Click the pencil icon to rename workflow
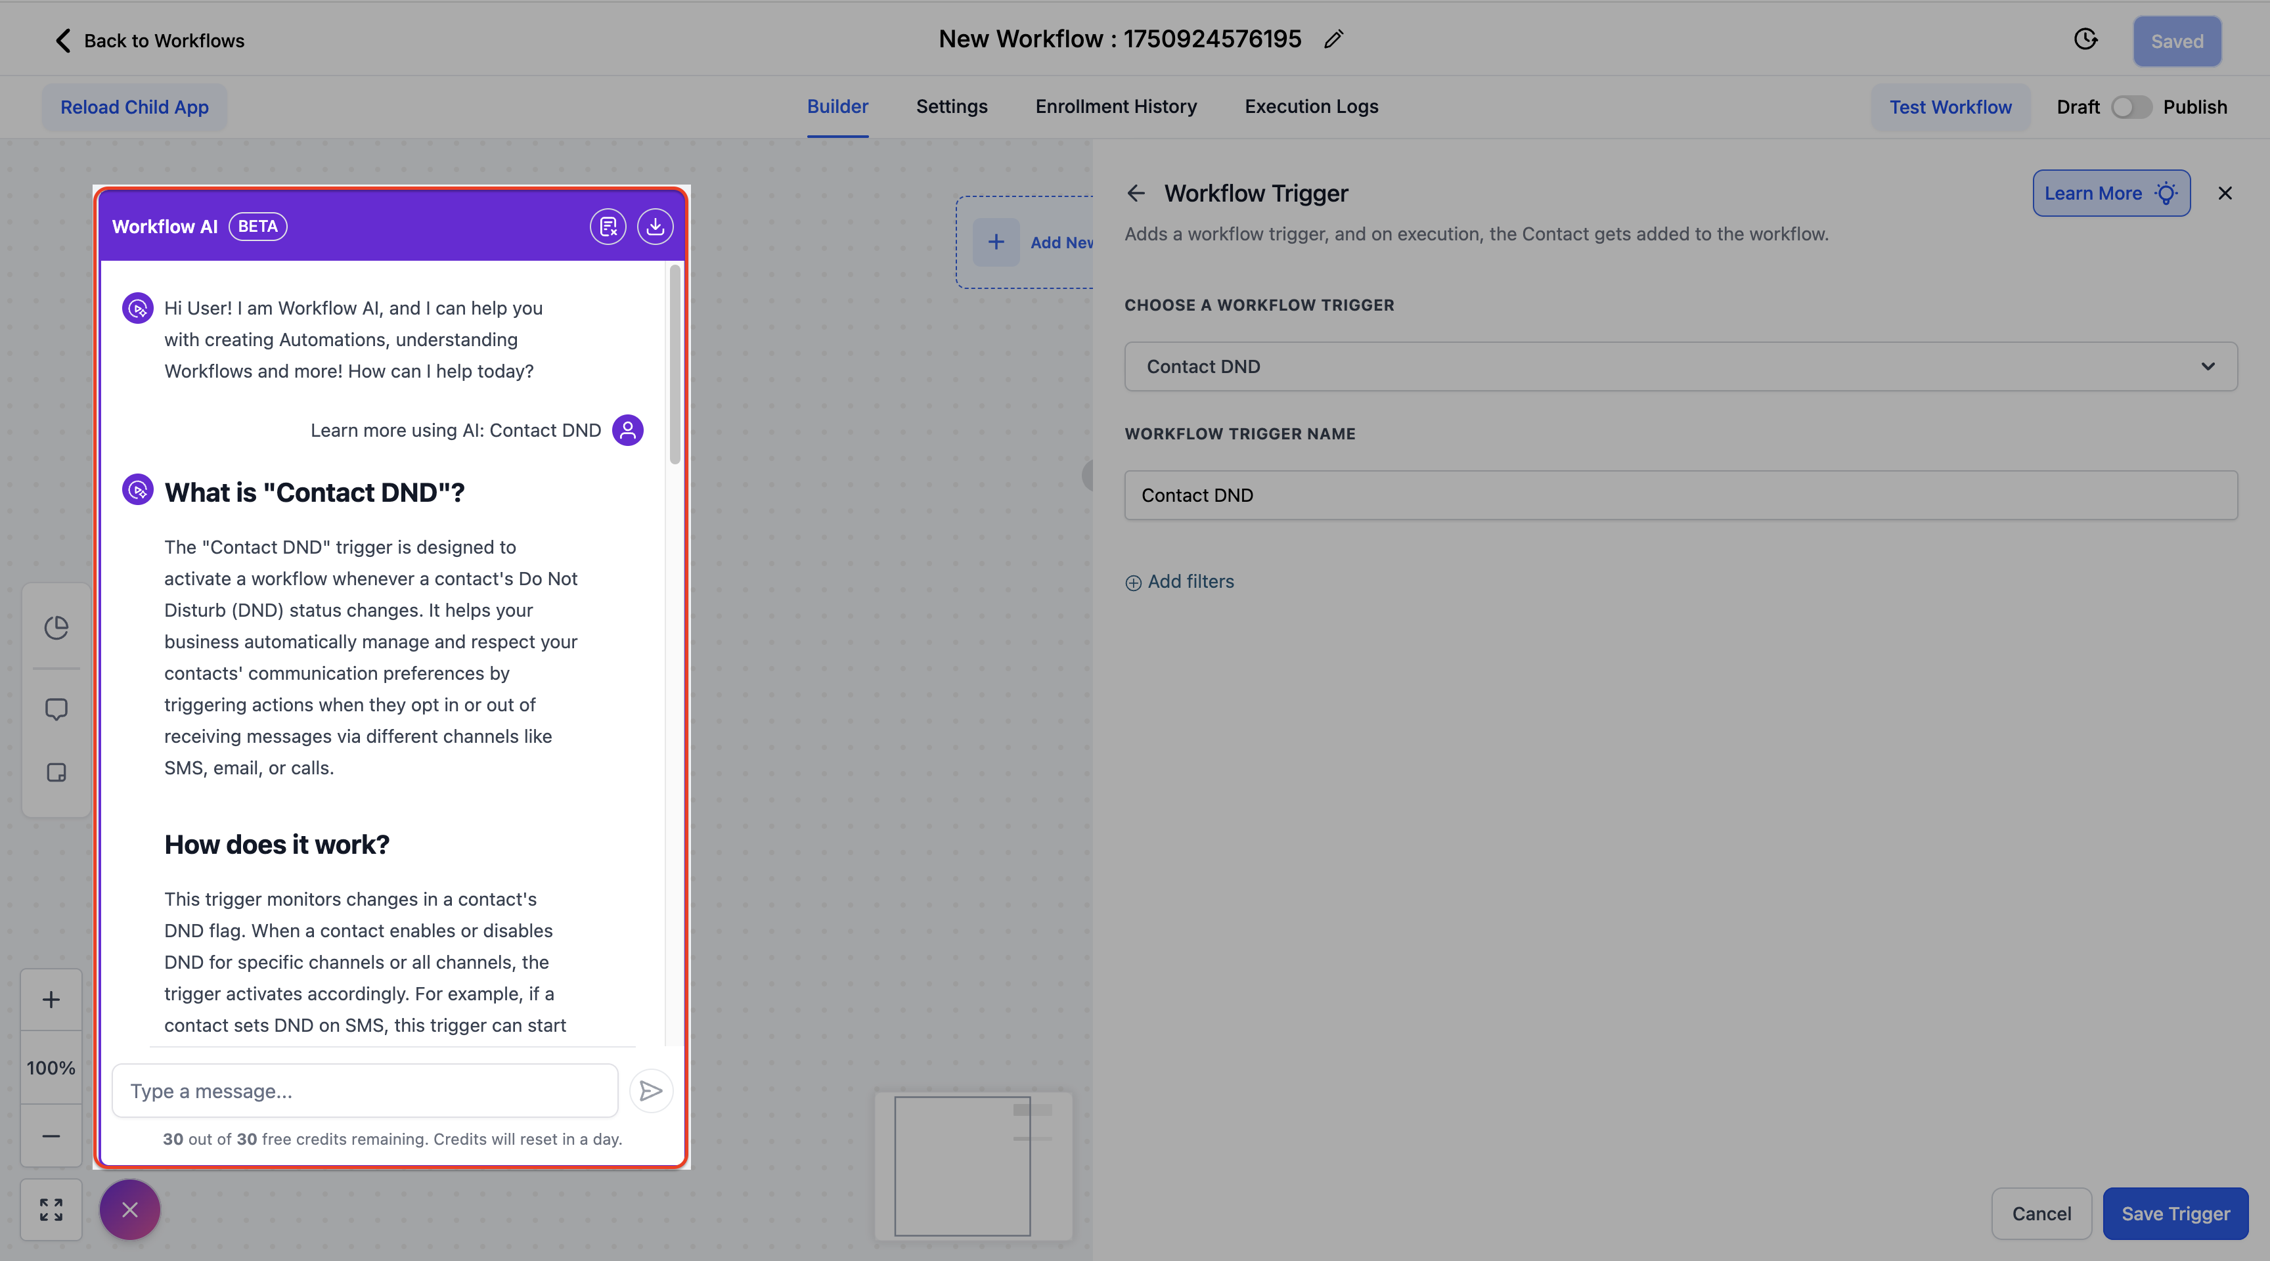 pyautogui.click(x=1333, y=39)
